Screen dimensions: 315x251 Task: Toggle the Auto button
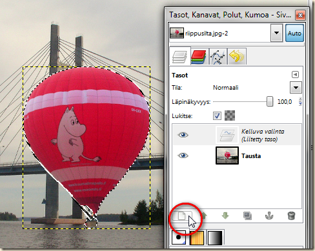click(294, 33)
